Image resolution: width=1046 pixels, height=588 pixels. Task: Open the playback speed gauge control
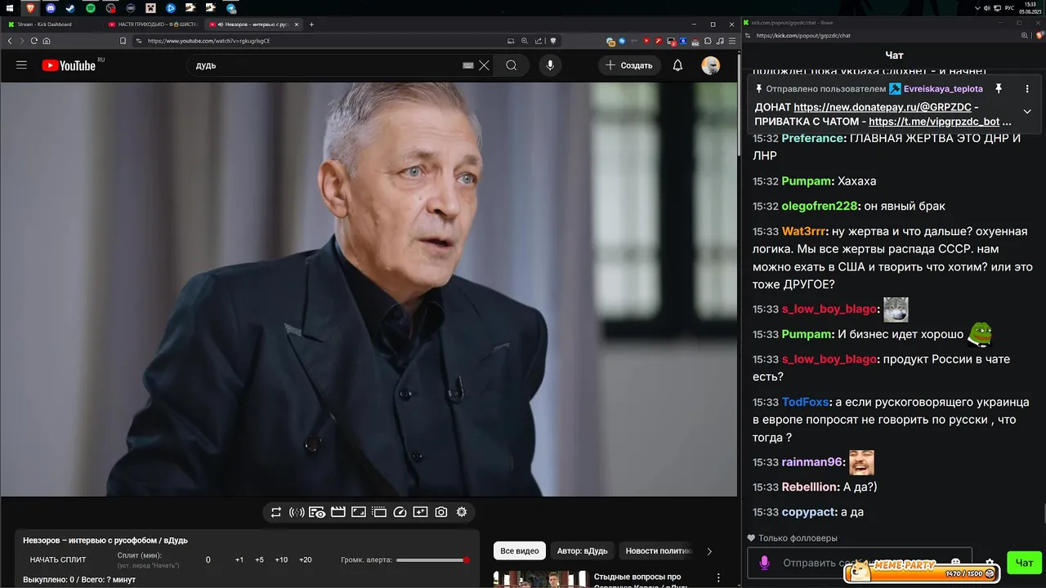400,512
